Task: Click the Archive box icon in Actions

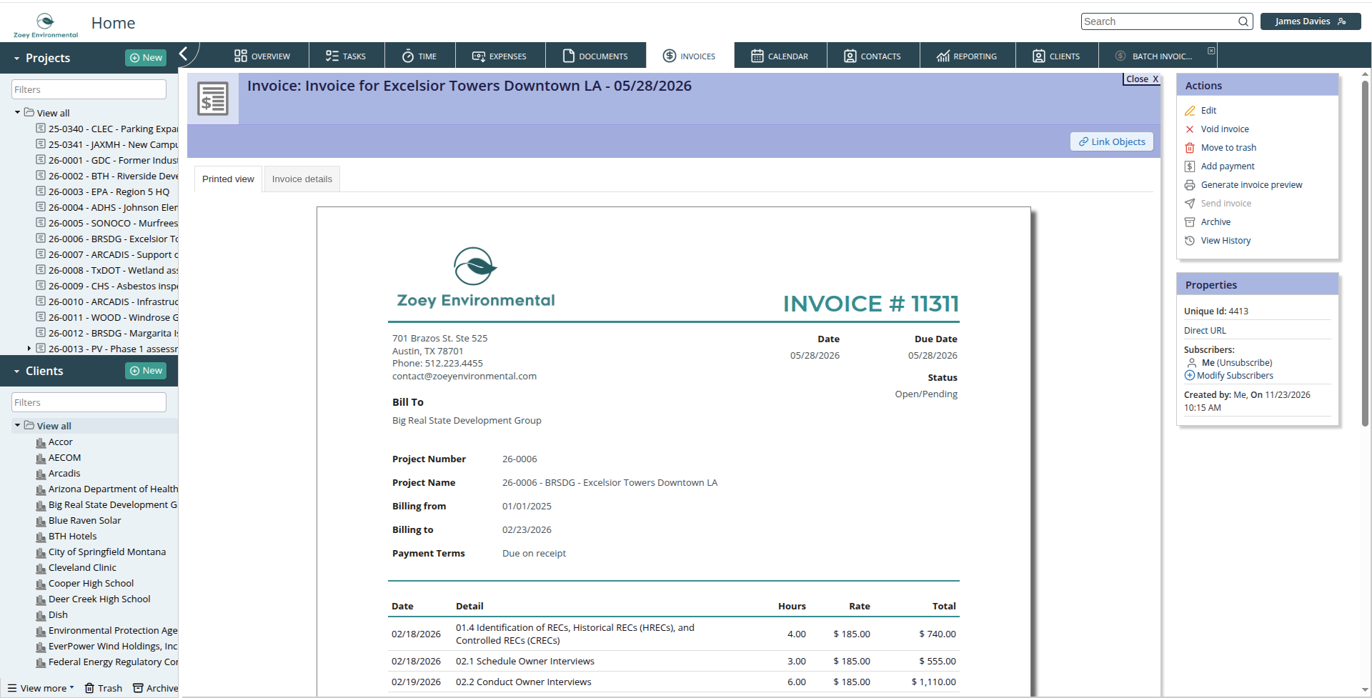Action: (1190, 222)
